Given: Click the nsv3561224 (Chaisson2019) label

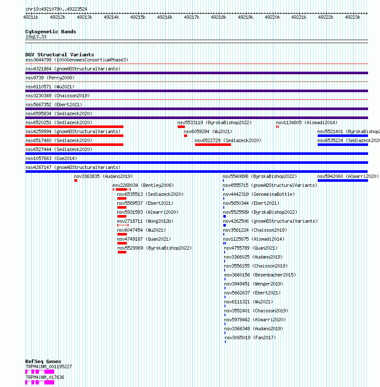Looking at the screenshot, I should (x=255, y=230).
